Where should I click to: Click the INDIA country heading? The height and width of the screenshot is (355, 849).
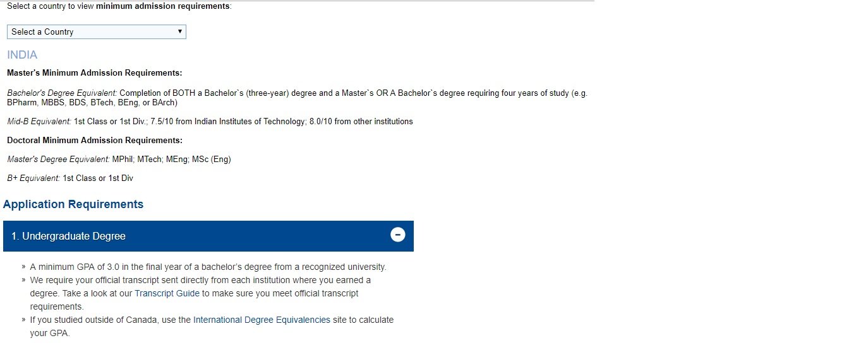[22, 55]
